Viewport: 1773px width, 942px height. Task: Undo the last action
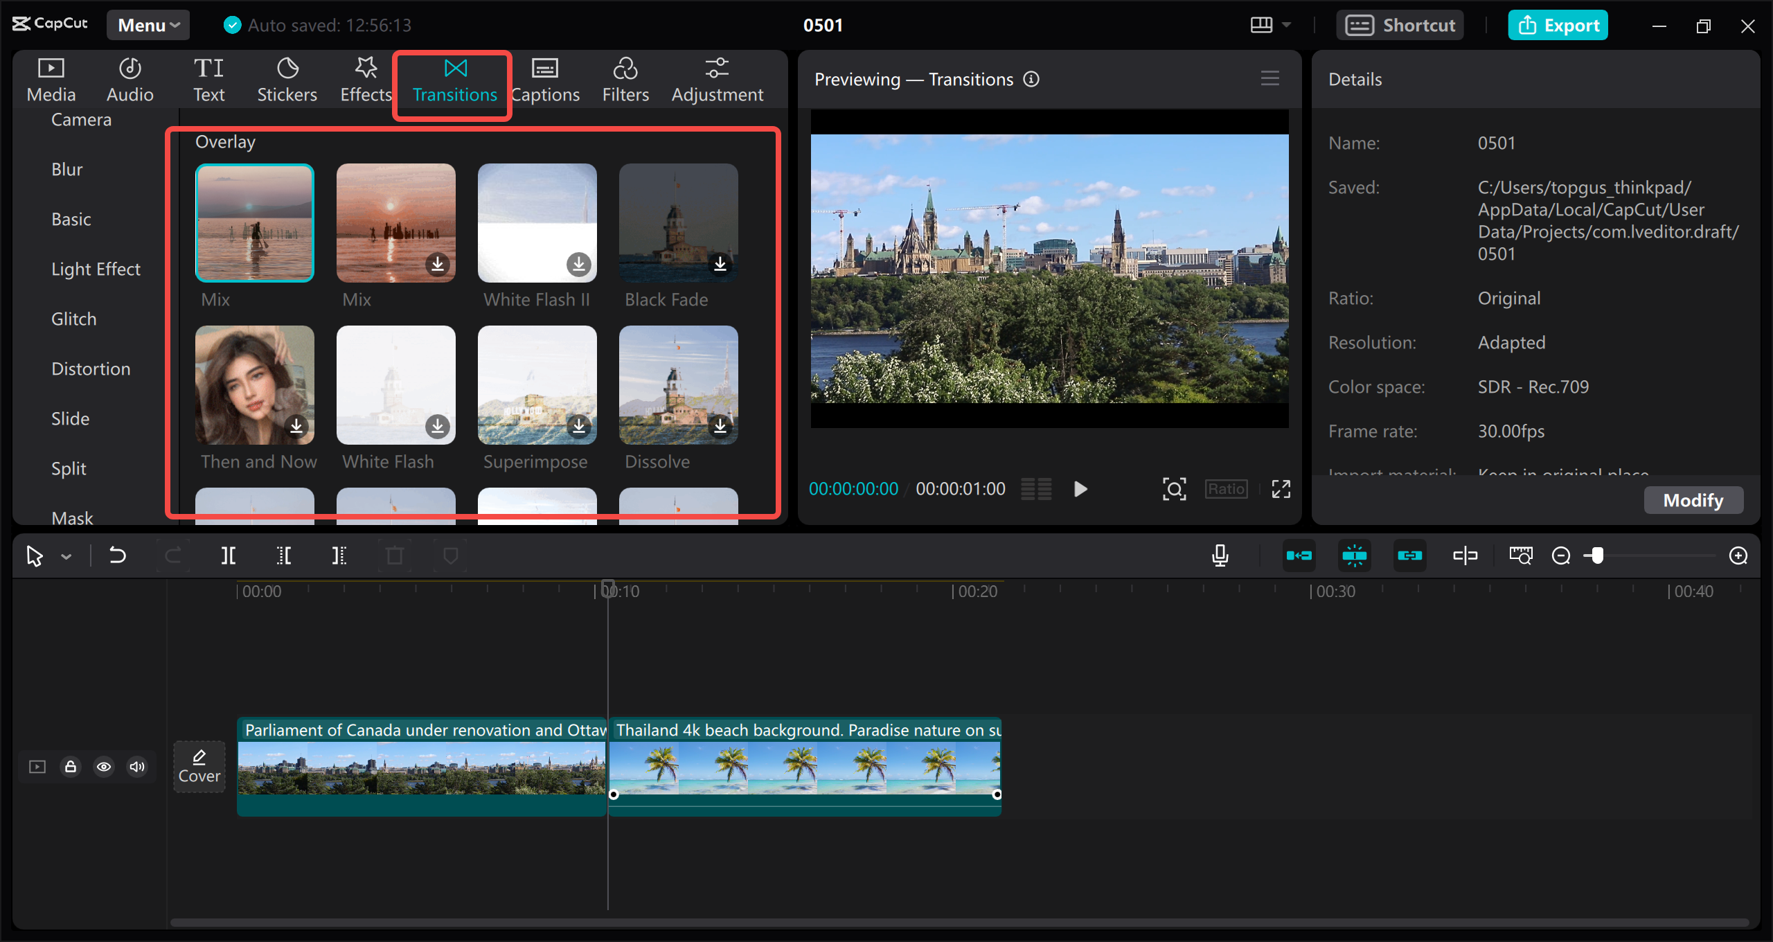[x=117, y=555]
